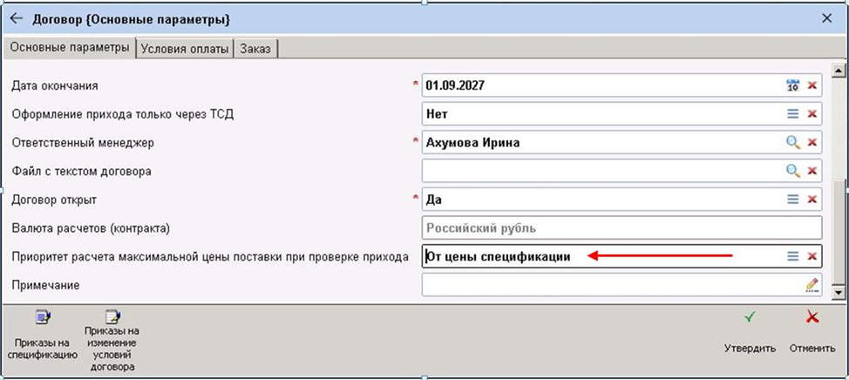Close the Договор window
The width and height of the screenshot is (849, 380).
click(827, 18)
